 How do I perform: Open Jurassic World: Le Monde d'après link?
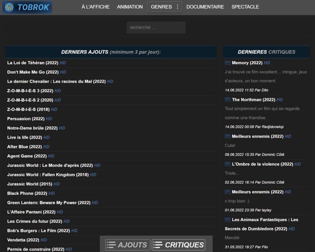tap(50, 165)
